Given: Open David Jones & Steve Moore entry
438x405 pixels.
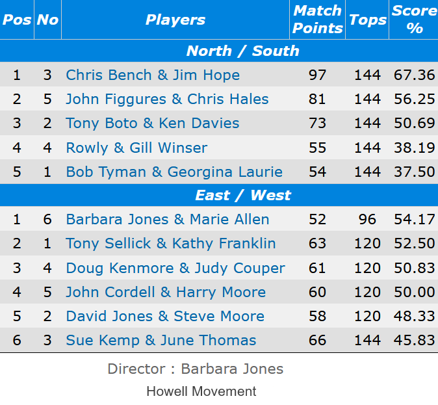Looking at the screenshot, I should pyautogui.click(x=165, y=316).
